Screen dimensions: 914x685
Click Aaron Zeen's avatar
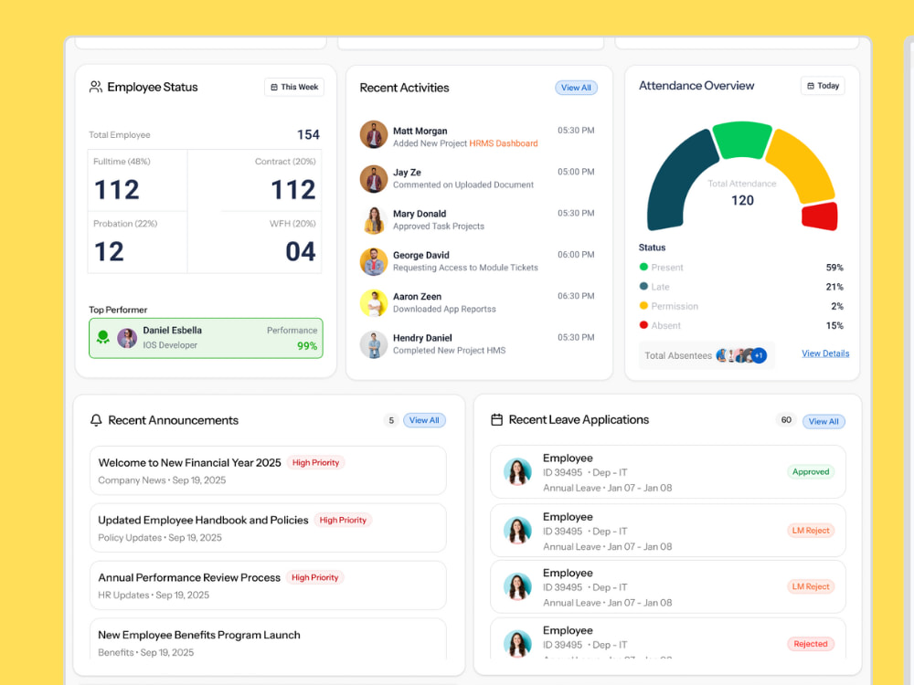tap(374, 303)
